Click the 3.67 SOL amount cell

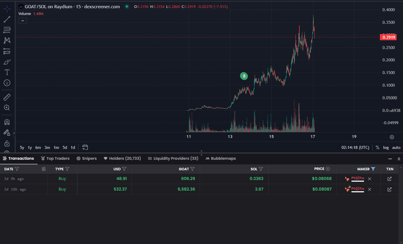tap(259, 189)
